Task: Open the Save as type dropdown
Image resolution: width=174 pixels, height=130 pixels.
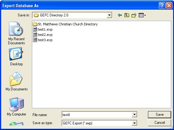Action: (134, 123)
